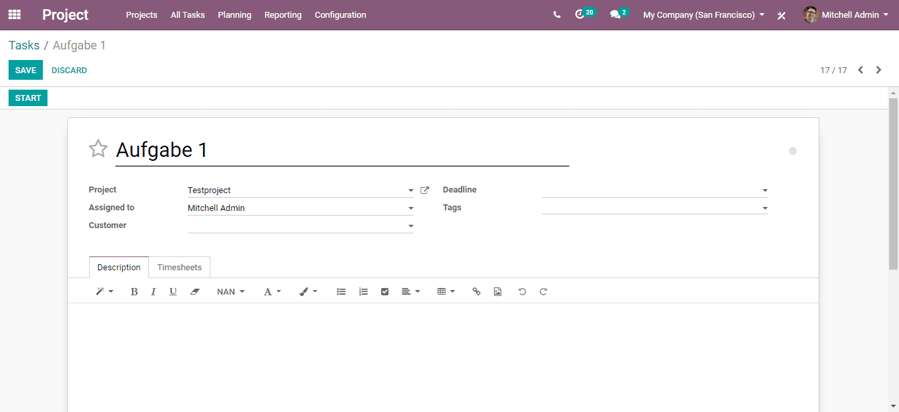Click the START timer button

(x=28, y=98)
